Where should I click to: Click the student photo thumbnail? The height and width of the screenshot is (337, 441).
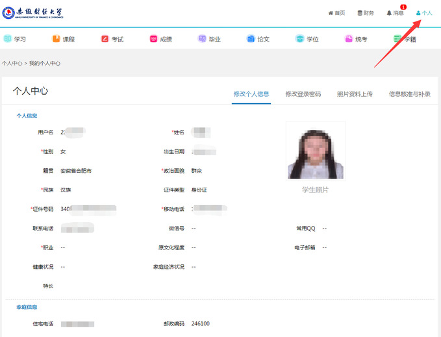(x=315, y=151)
